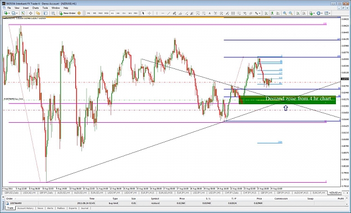Click the 'buy limit' type cell
The width and height of the screenshot is (351, 213).
(x=113, y=203)
